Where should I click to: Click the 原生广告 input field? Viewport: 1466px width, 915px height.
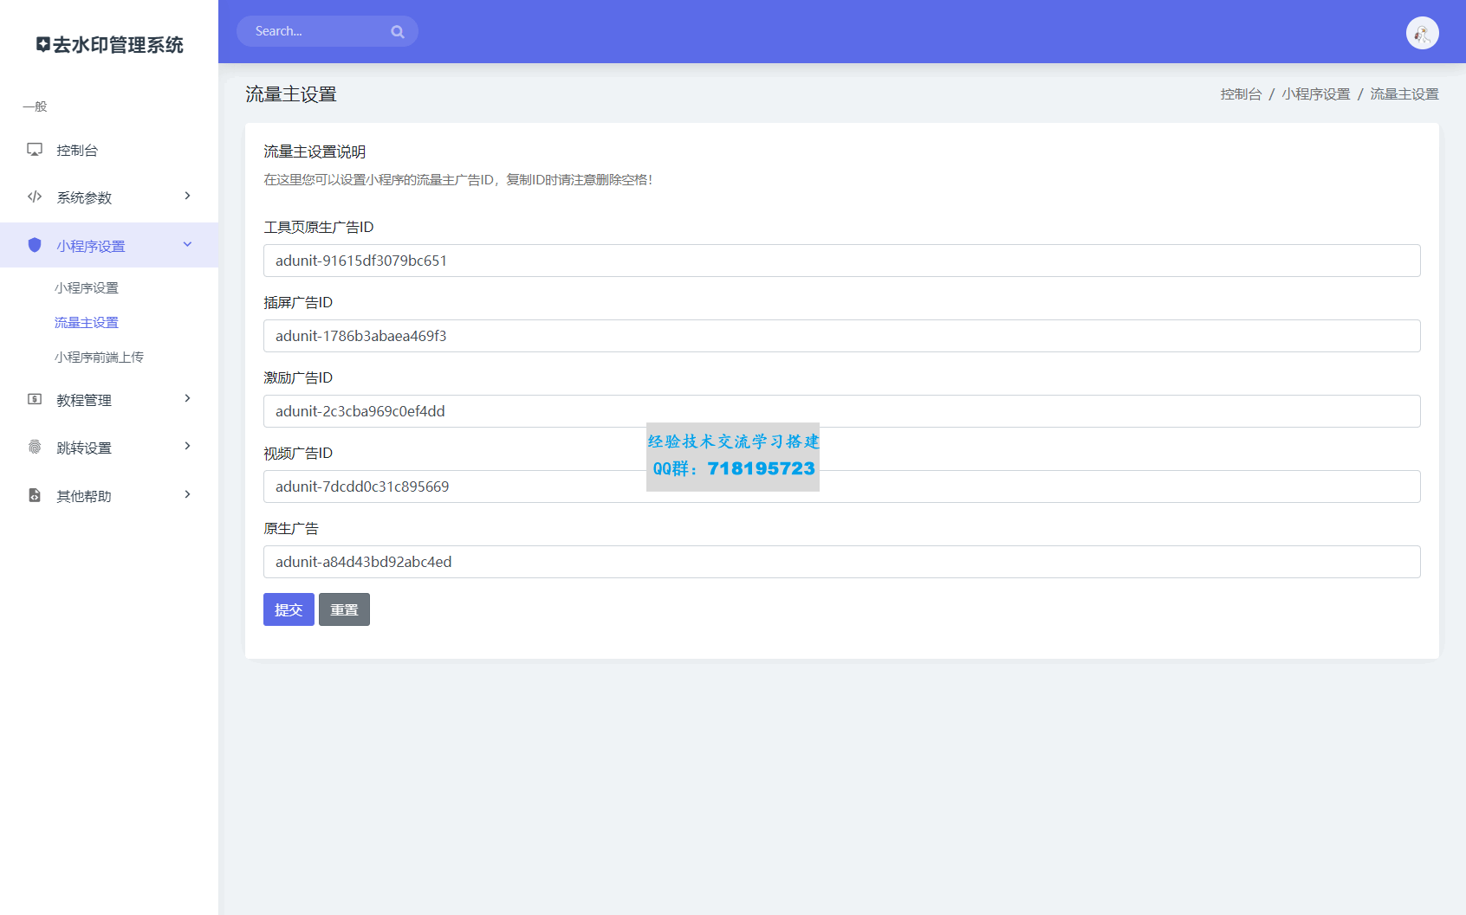tap(841, 562)
